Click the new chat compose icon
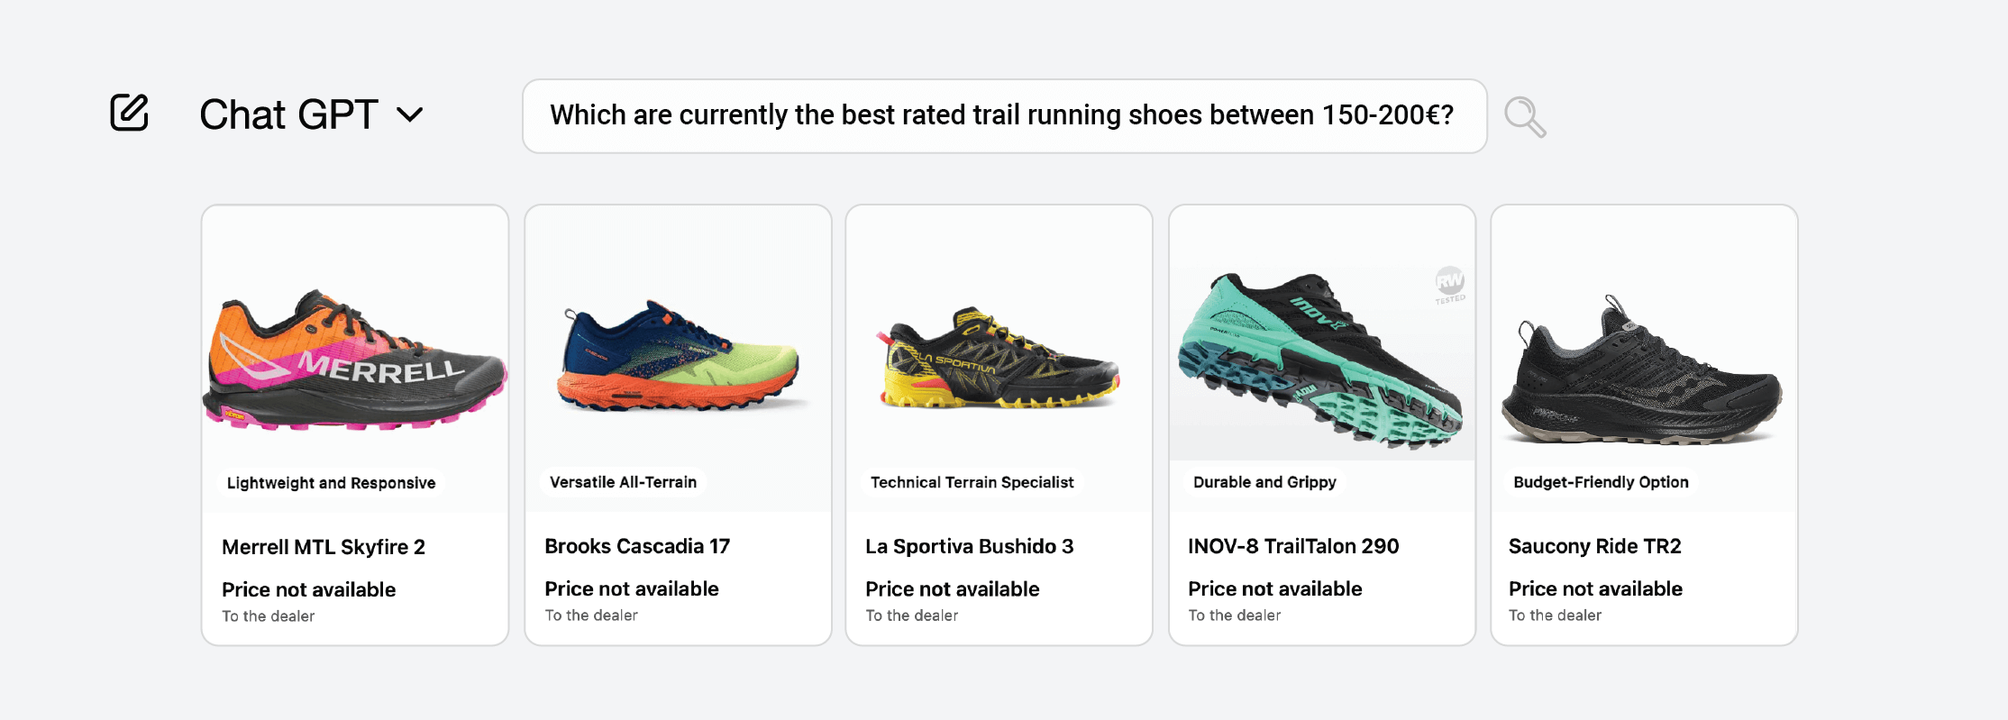Screen dimensions: 2008x720 [x=129, y=114]
